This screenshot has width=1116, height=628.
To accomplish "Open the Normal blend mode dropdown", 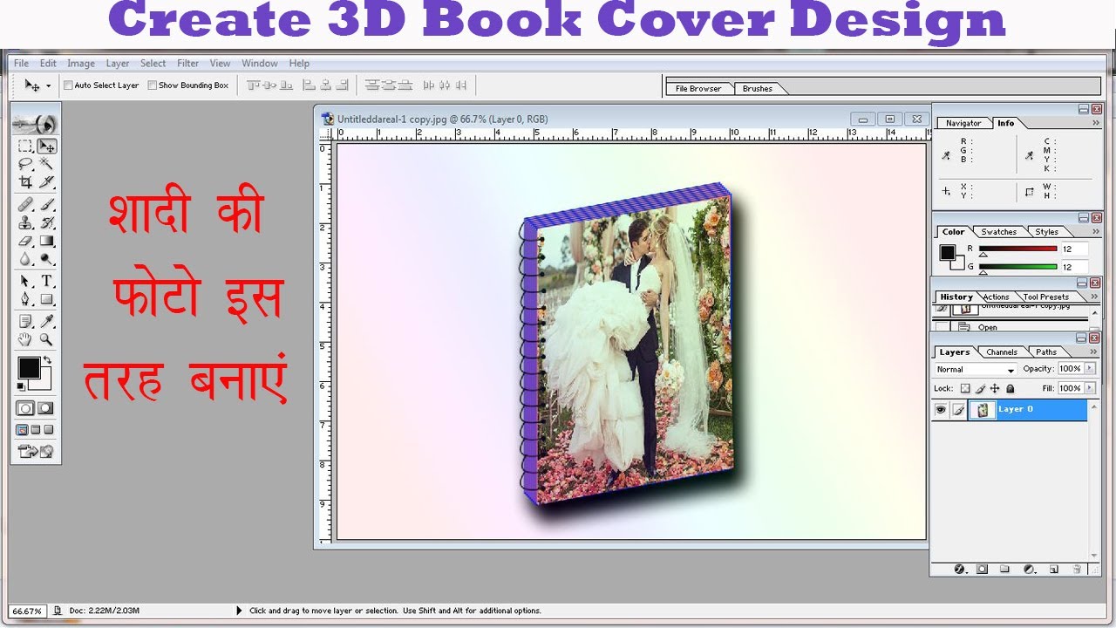I will click(975, 370).
